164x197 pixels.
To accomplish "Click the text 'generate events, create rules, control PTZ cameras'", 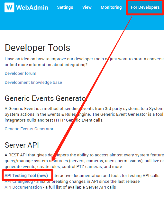I will point(54,167).
